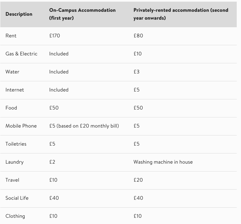Select the Gas & Electric row label

click(21, 54)
